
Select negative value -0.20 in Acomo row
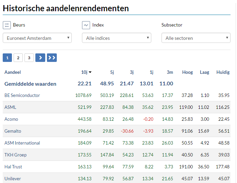click(x=148, y=119)
